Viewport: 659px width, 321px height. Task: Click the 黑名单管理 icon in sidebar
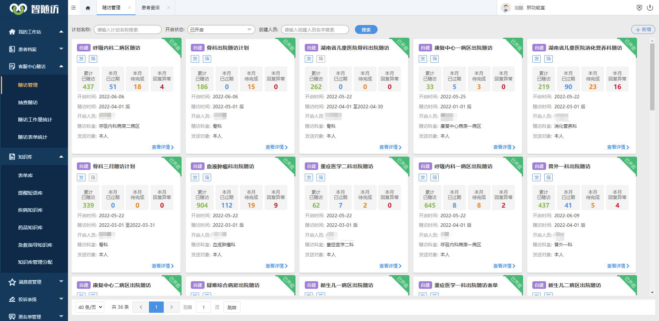[12, 317]
